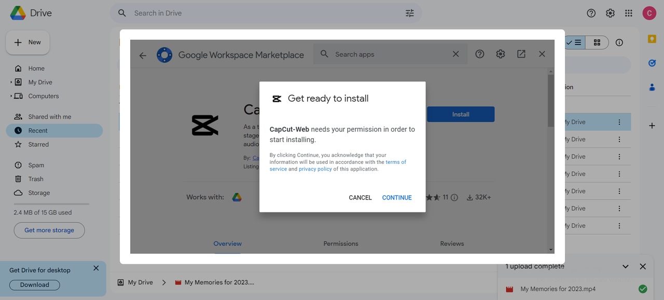
Task: Open Google Tasks side panel icon
Action: [652, 63]
